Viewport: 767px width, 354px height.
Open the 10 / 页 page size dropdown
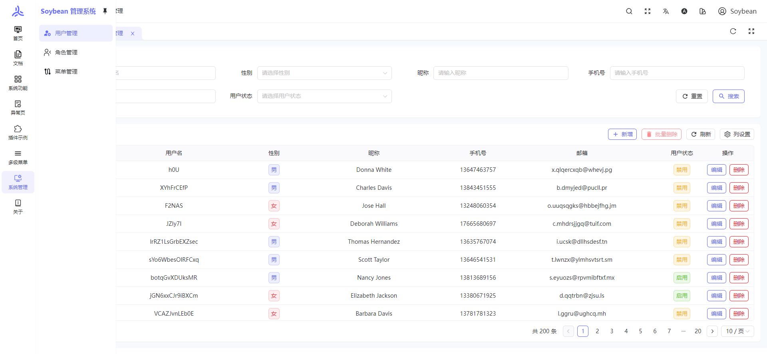737,331
